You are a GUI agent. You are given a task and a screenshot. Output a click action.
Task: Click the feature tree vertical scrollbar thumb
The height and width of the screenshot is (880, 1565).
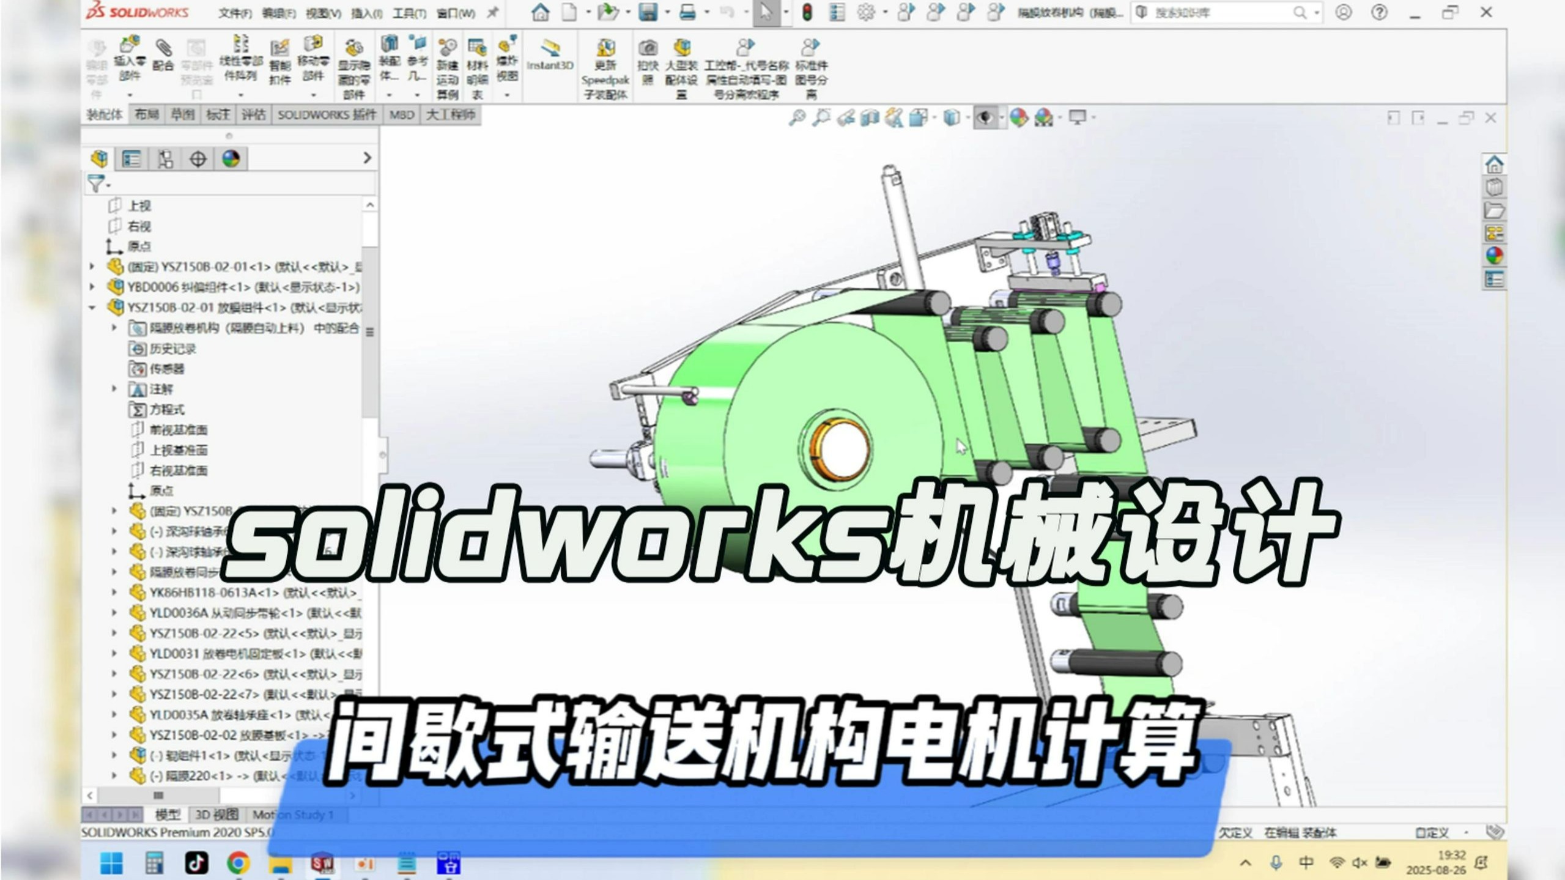tap(369, 332)
